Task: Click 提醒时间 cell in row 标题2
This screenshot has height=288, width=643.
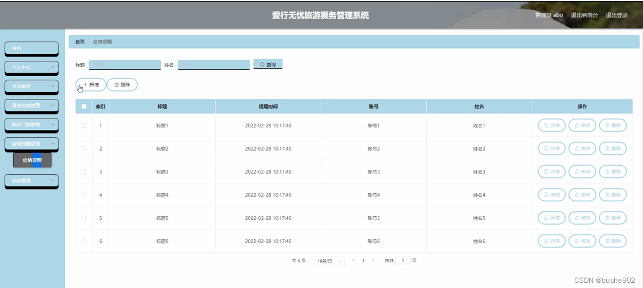Action: pyautogui.click(x=268, y=149)
